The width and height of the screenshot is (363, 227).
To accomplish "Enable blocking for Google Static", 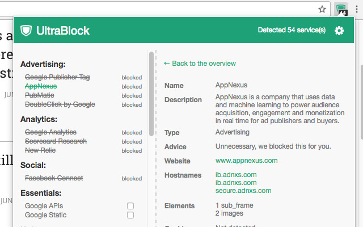I will coord(130,215).
